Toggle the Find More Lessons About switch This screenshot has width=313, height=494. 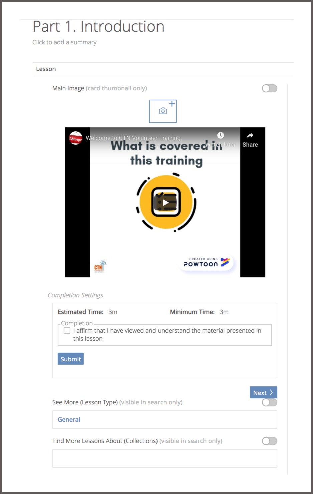click(x=270, y=441)
